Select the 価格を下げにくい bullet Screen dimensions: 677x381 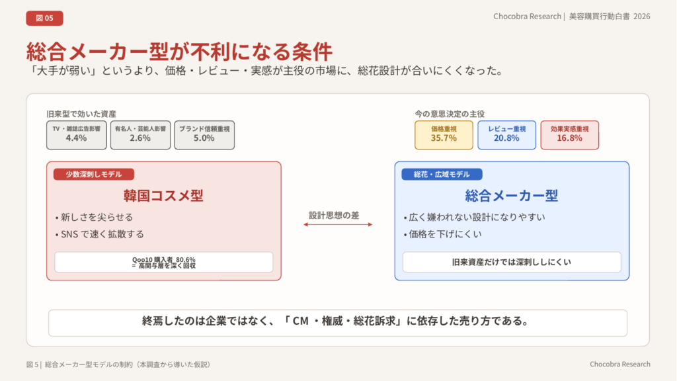point(442,234)
